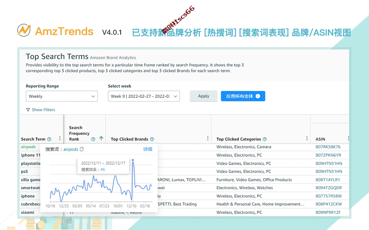
Task: Open ASIN B08P412CKW
Action: [329, 204]
